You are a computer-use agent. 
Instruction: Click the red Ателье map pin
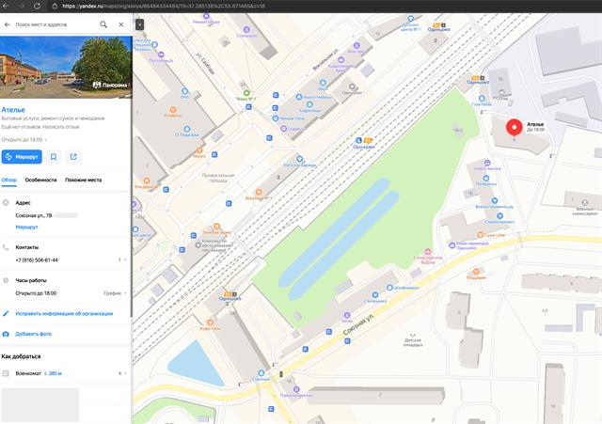click(x=514, y=130)
